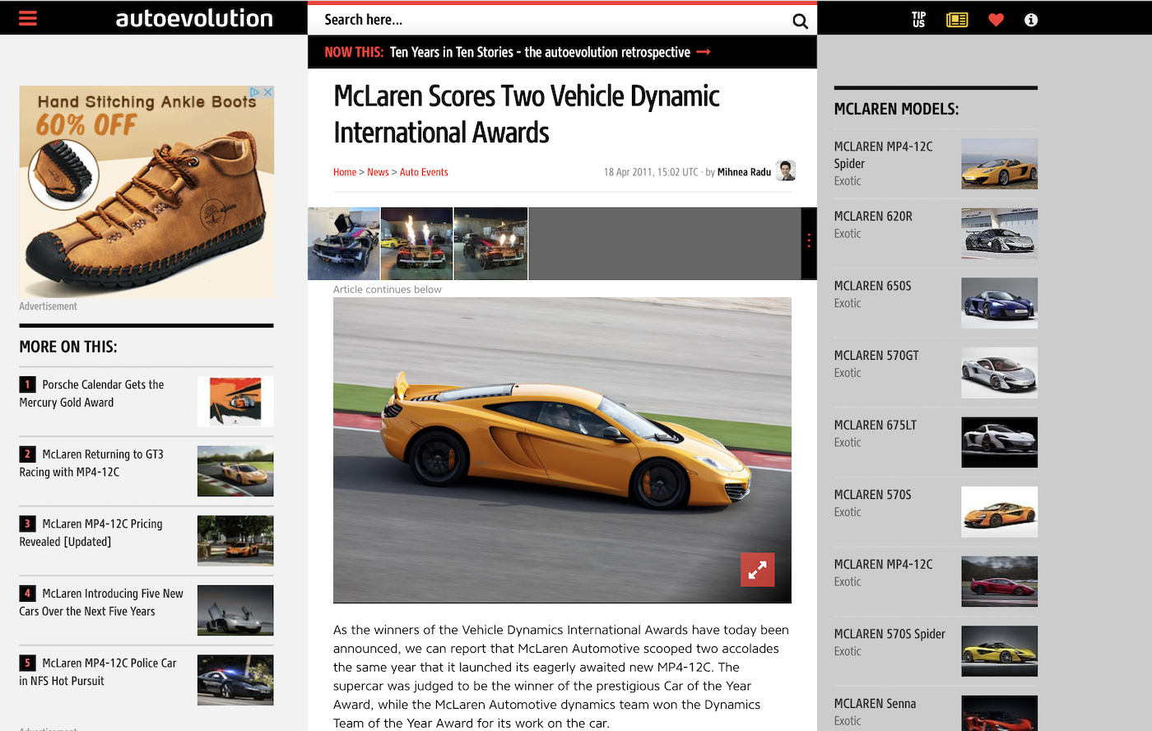Go to Auto Events breadcrumb link
This screenshot has height=731, width=1152.
click(x=424, y=172)
